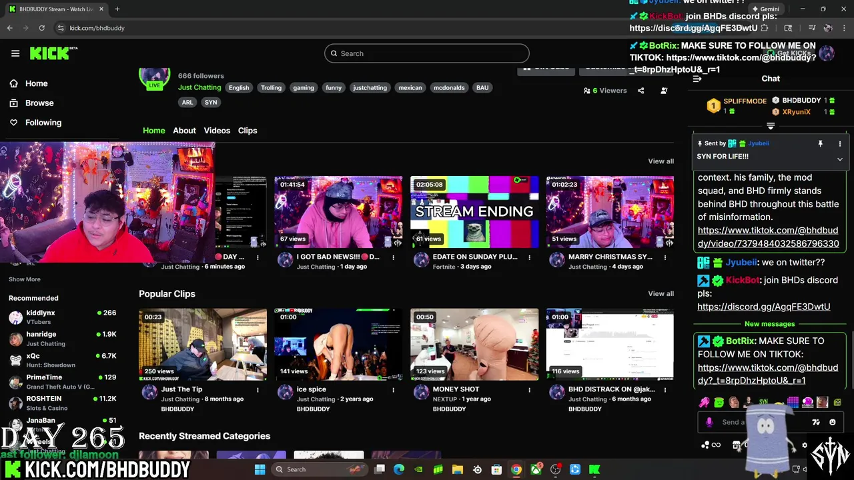Click username Jyubeii in chat

[741, 263]
